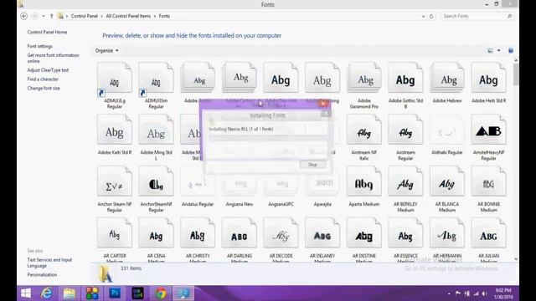Select the AR CARTER Medium font
The image size is (536, 301).
115,233
